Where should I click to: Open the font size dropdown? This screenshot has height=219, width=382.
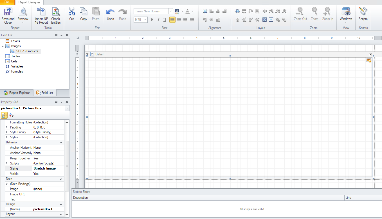[145, 20]
